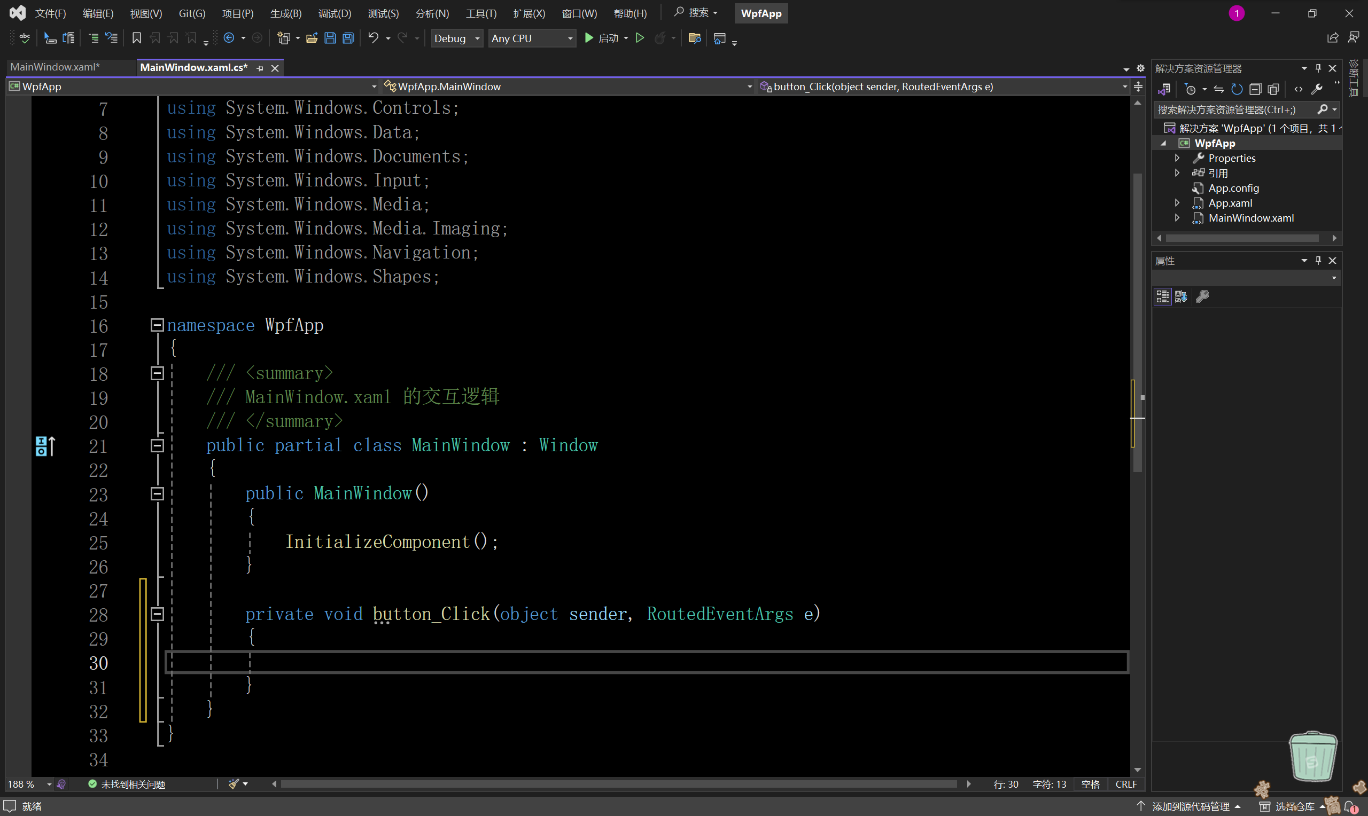Viewport: 1368px width, 816px height.
Task: Collapse the summary comment block on line 18
Action: (x=157, y=373)
